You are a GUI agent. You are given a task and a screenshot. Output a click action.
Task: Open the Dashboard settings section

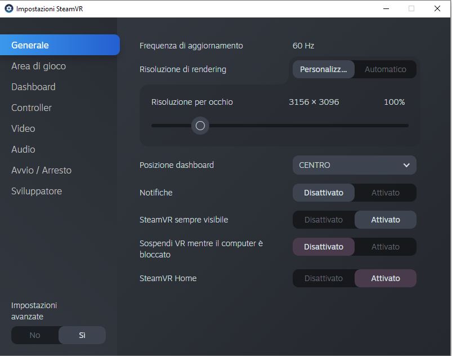tap(33, 87)
